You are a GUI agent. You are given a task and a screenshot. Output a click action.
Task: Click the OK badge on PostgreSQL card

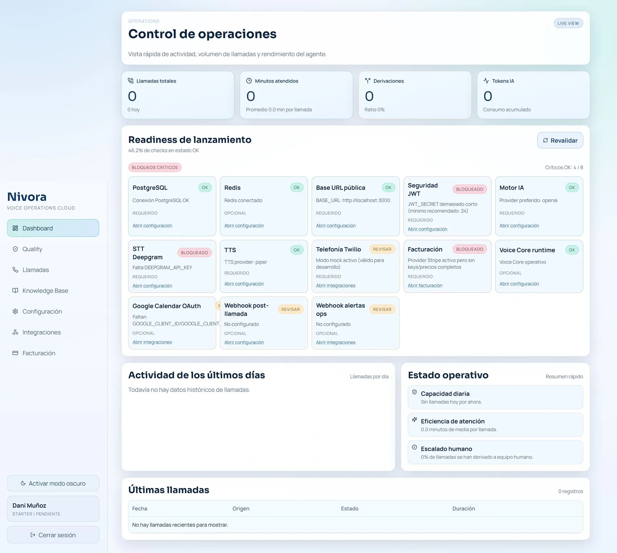pyautogui.click(x=205, y=188)
